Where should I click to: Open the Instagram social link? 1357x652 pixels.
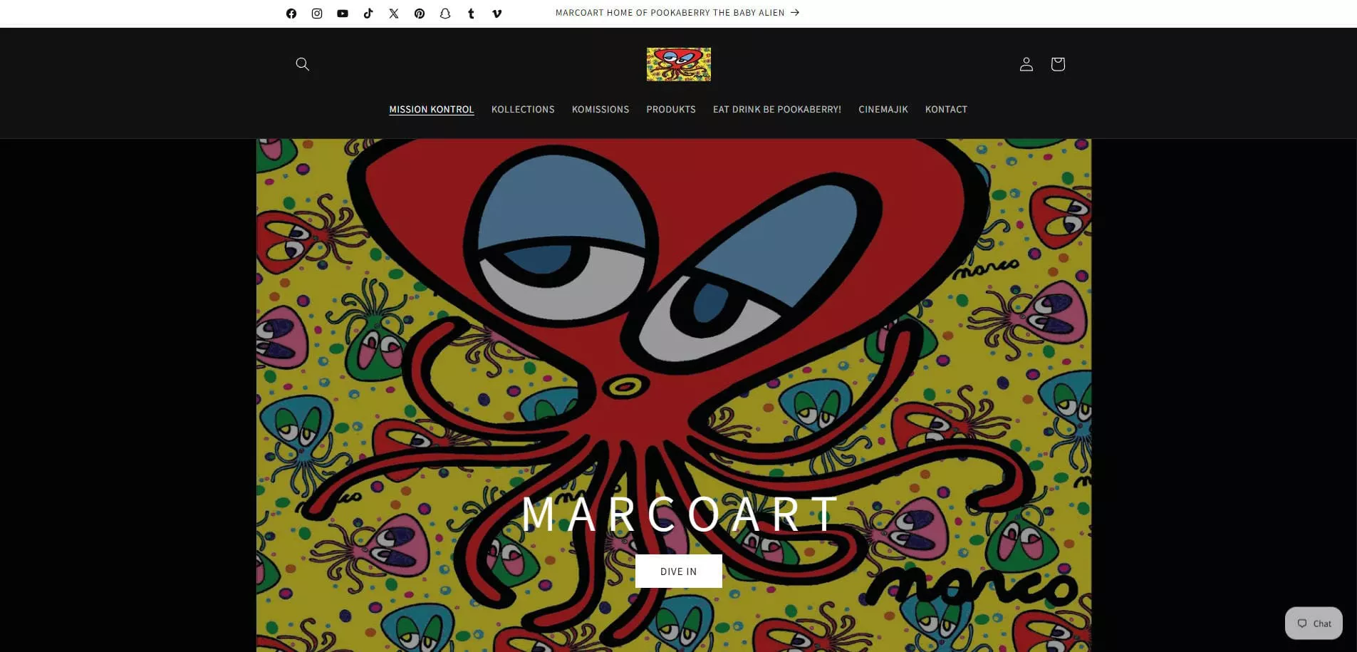pos(317,14)
